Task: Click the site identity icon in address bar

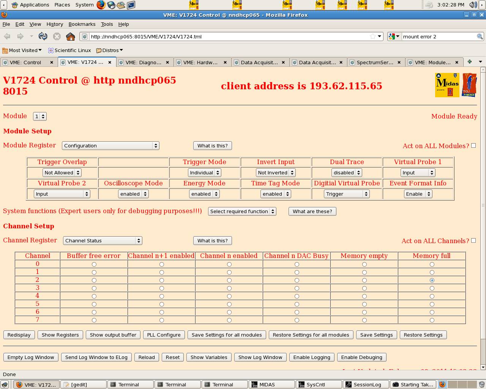Action: pos(85,36)
